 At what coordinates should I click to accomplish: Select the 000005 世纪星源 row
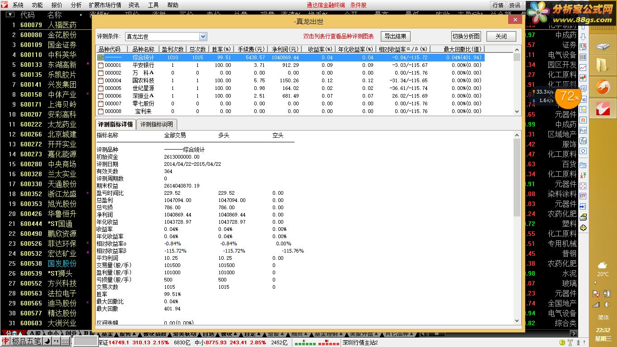coord(290,88)
